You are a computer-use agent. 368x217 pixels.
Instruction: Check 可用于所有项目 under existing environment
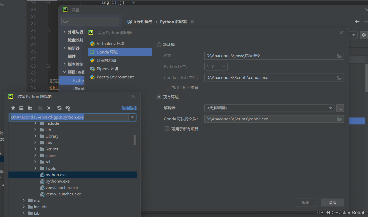click(167, 129)
